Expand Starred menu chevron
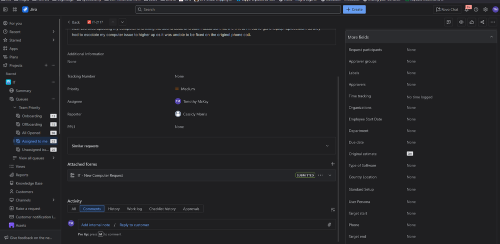Viewport: 500px width, 244px height. (53, 40)
